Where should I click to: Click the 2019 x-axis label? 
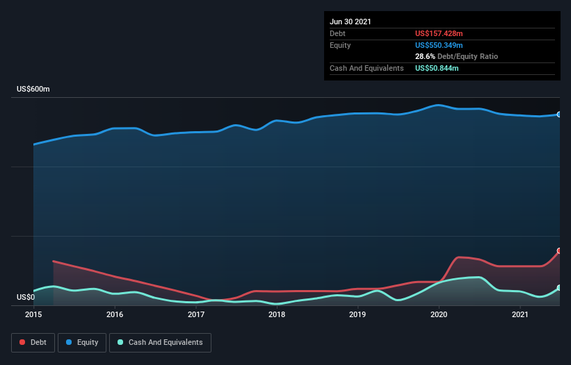357,314
